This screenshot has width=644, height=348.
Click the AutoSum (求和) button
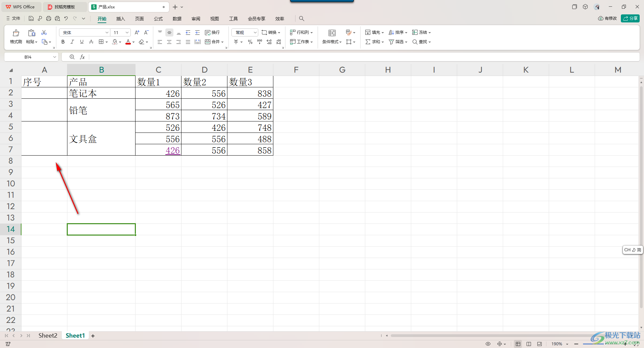pos(374,42)
